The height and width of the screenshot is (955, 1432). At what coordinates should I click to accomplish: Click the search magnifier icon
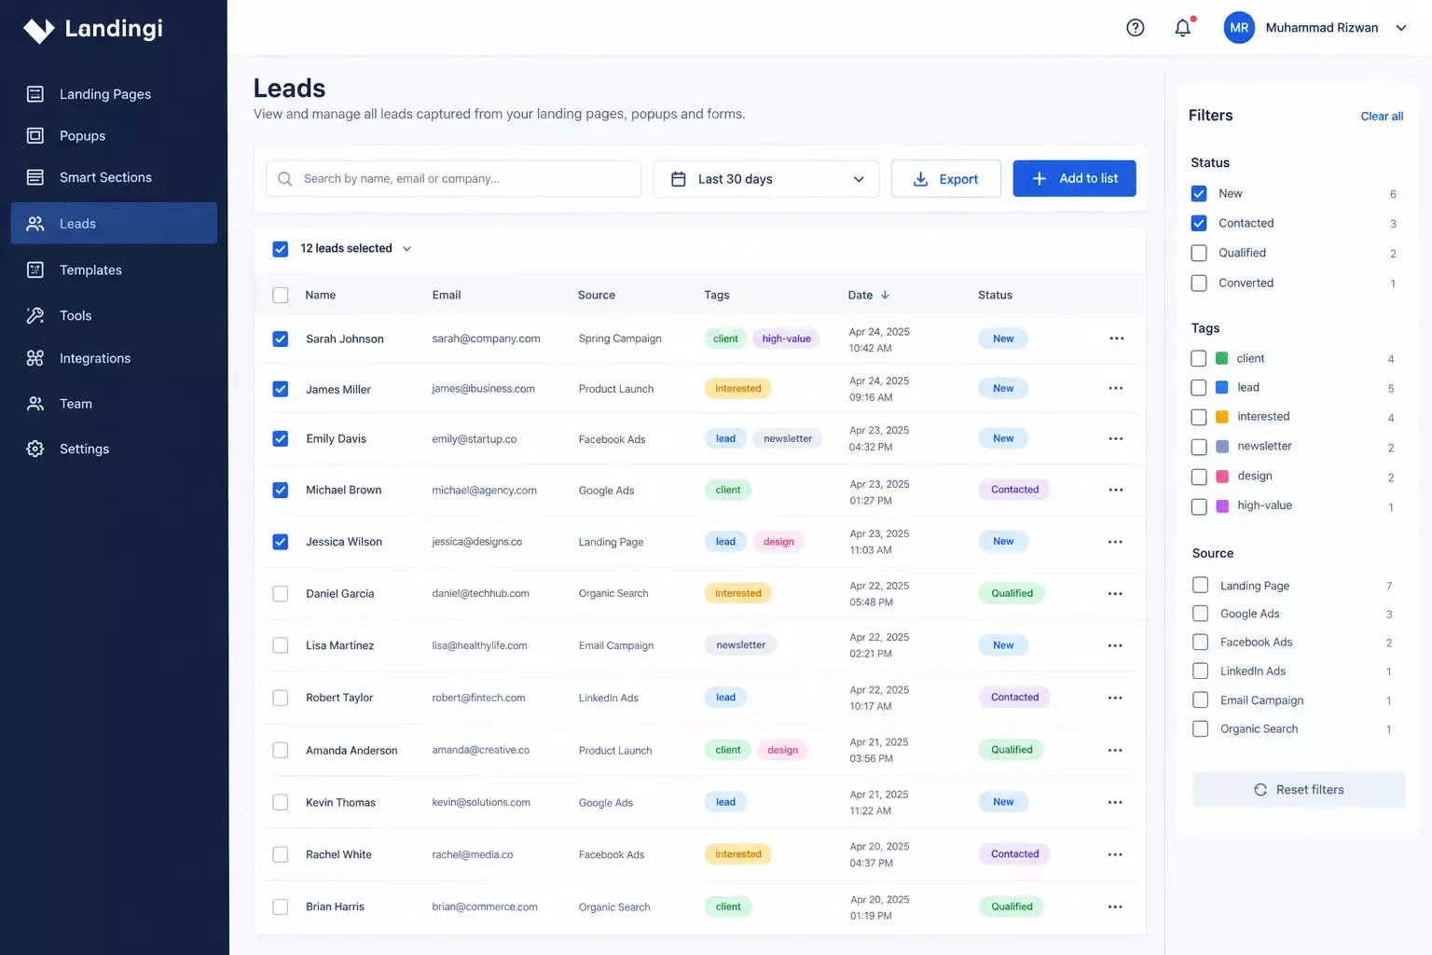click(x=285, y=179)
